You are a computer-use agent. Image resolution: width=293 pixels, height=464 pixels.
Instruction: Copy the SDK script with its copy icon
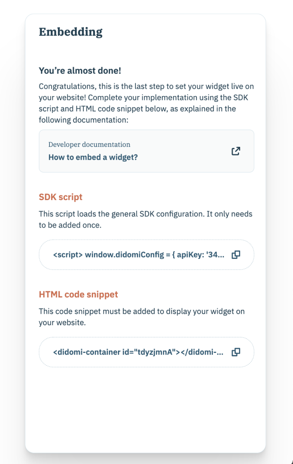point(236,255)
